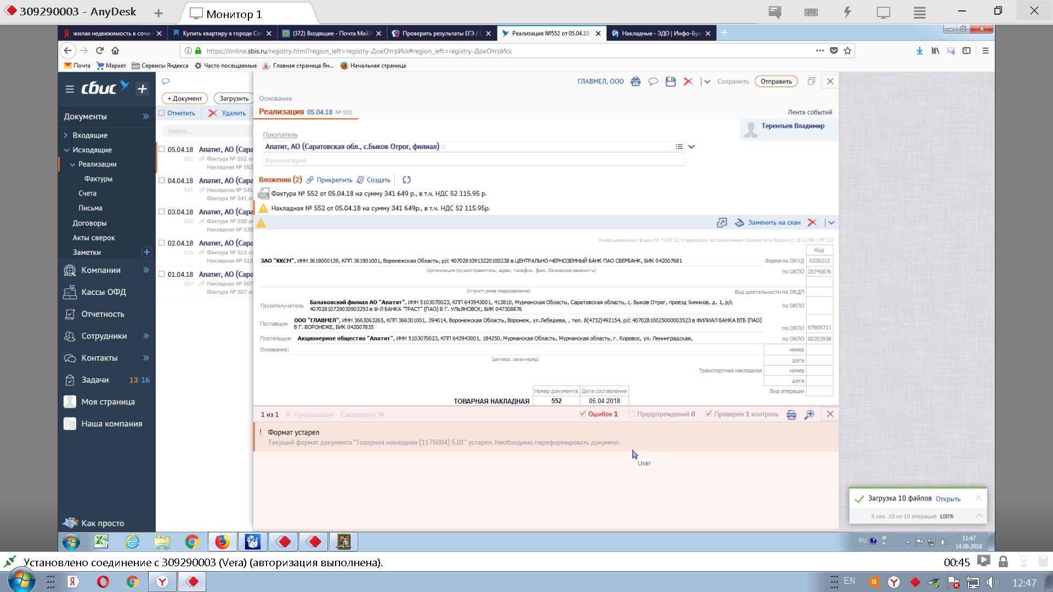Check the 03.04.18 document row

(x=162, y=212)
